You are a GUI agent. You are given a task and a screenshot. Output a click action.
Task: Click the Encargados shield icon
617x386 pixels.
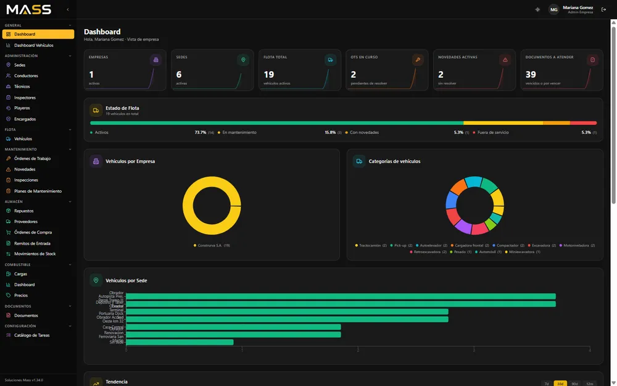[8, 119]
